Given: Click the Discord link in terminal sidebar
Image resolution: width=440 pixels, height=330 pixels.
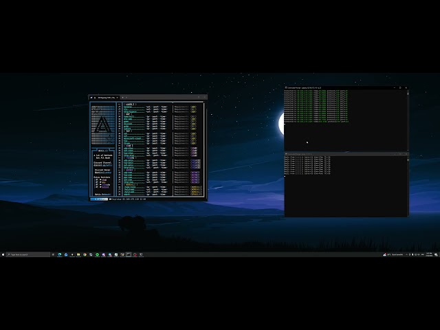Looking at the screenshot, I should [103, 165].
